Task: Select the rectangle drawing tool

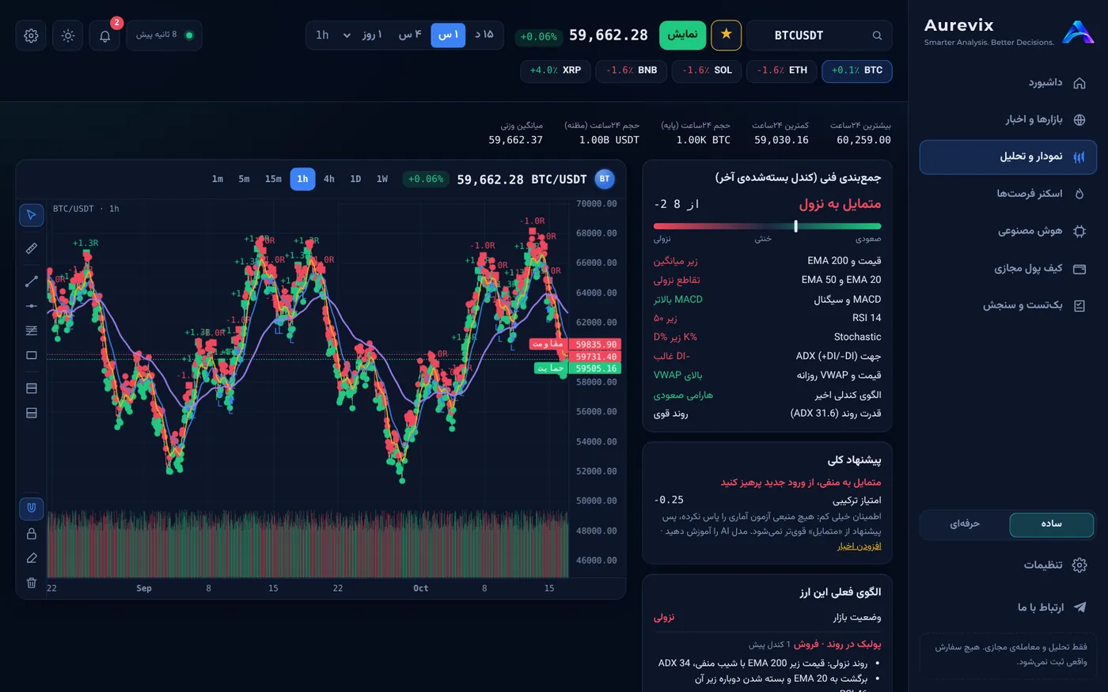Action: pyautogui.click(x=32, y=355)
